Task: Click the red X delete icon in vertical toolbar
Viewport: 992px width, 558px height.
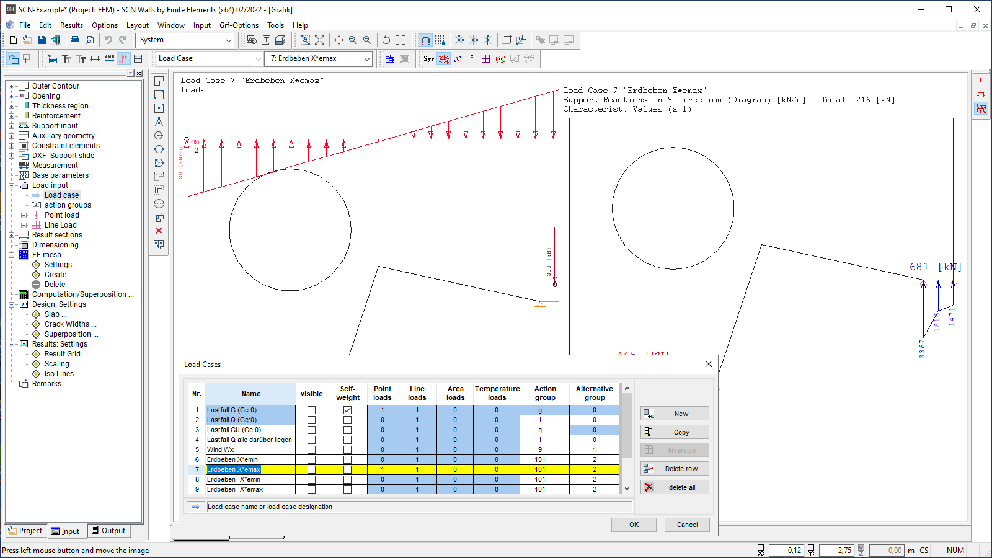Action: pos(159,231)
